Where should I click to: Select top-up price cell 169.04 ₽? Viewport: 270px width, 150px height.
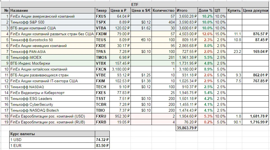point(255,51)
